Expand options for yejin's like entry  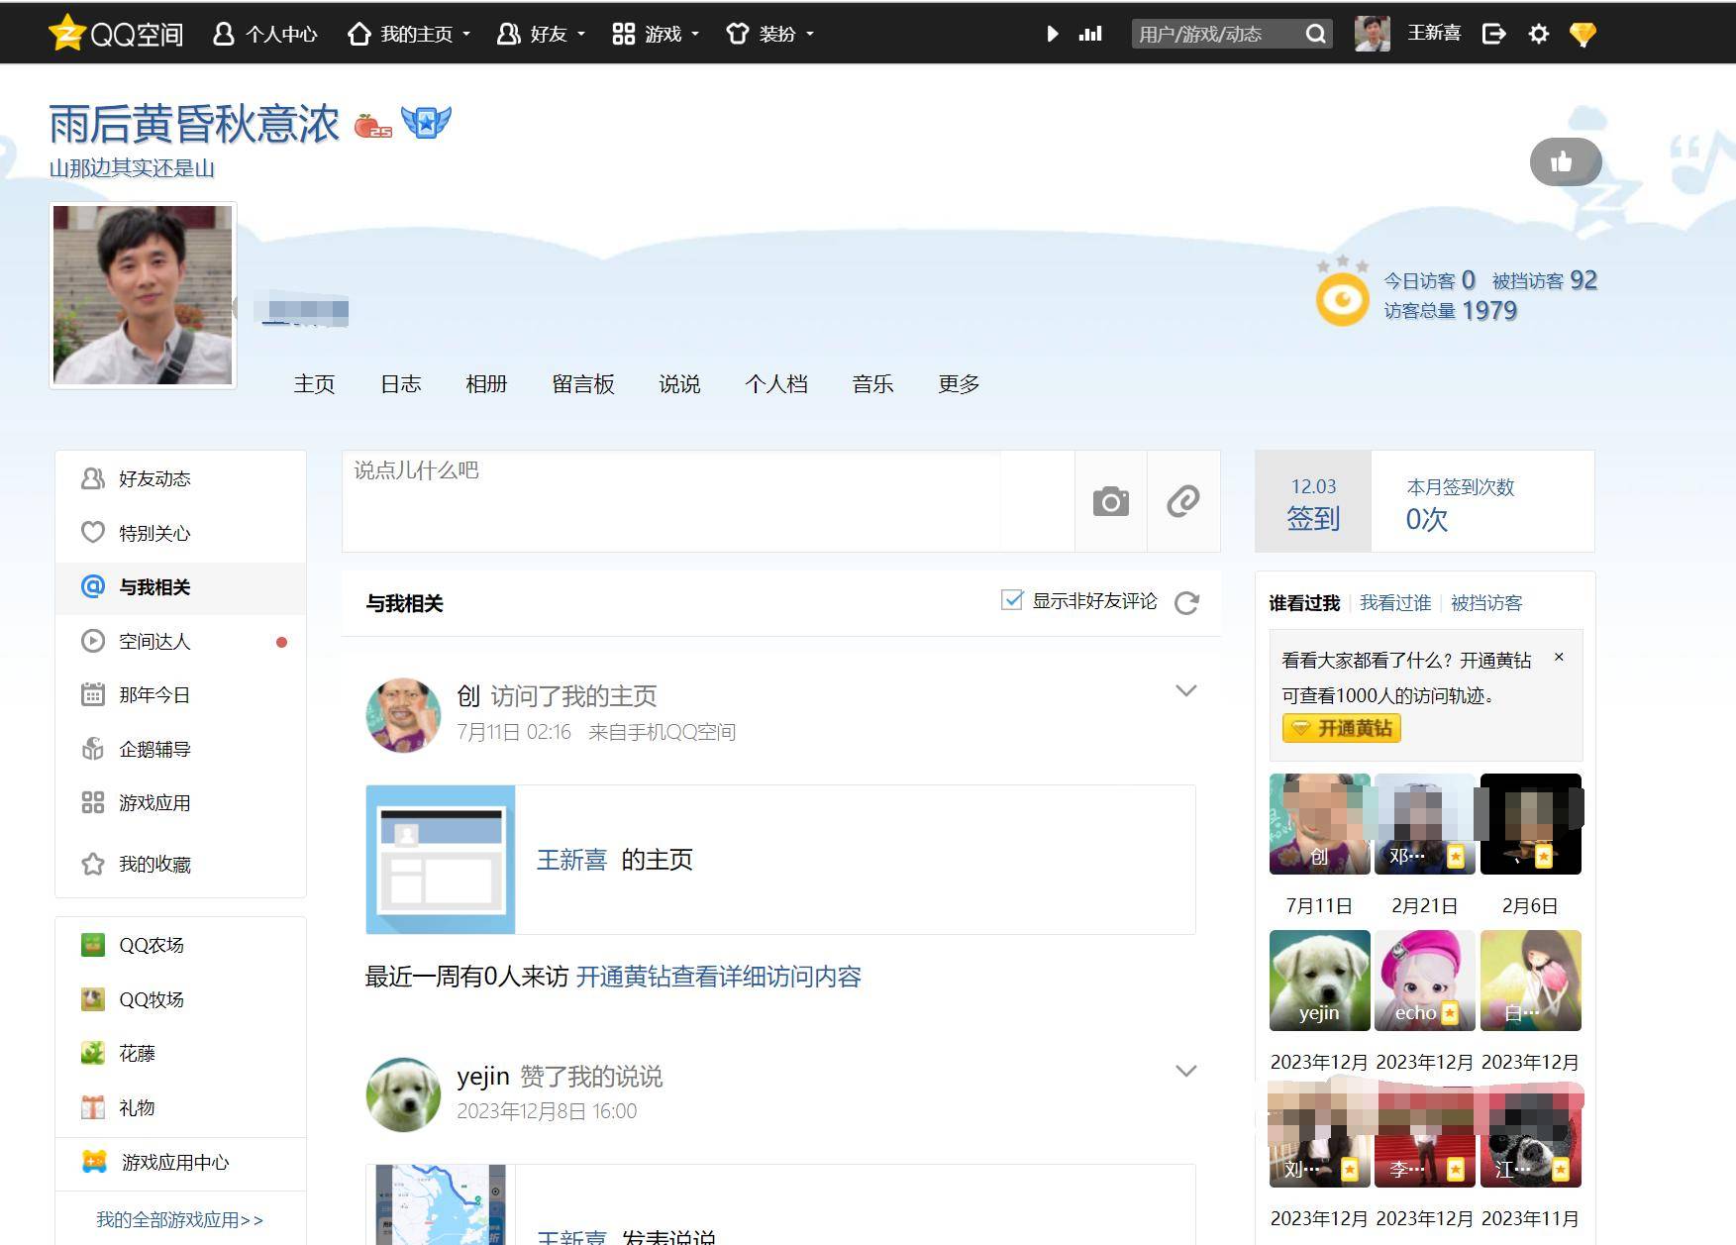(x=1185, y=1071)
